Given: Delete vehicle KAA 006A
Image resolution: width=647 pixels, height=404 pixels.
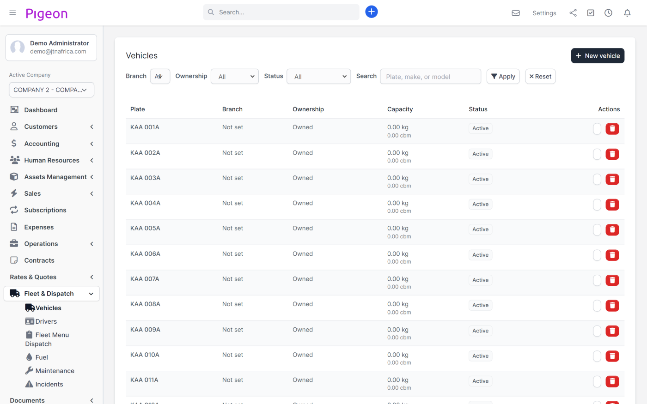Looking at the screenshot, I should 612,255.
